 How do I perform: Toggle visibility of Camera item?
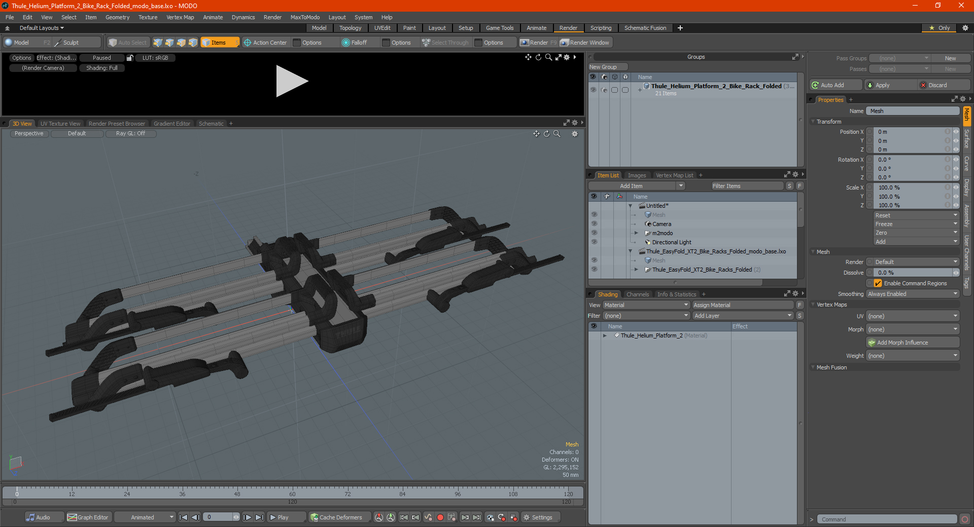point(594,224)
